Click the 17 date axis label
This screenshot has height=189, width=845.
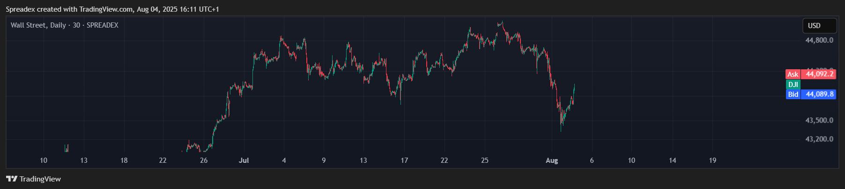coord(404,160)
